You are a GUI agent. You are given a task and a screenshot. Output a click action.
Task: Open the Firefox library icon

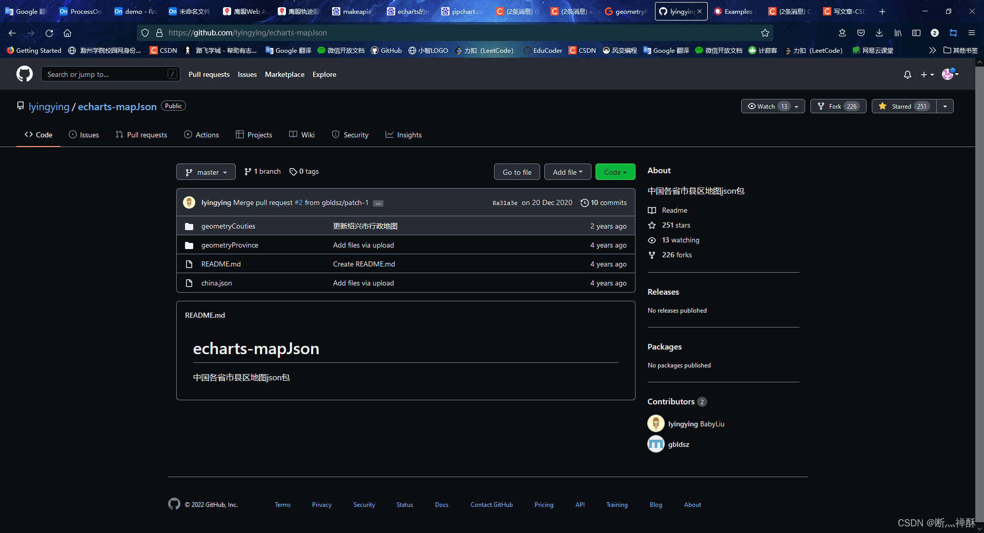coord(898,33)
